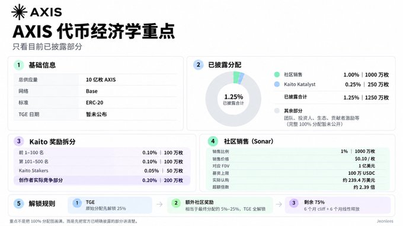This screenshot has width=403, height=226.
Task: Click the value 约 239.4 万美元
Action: click(x=359, y=180)
